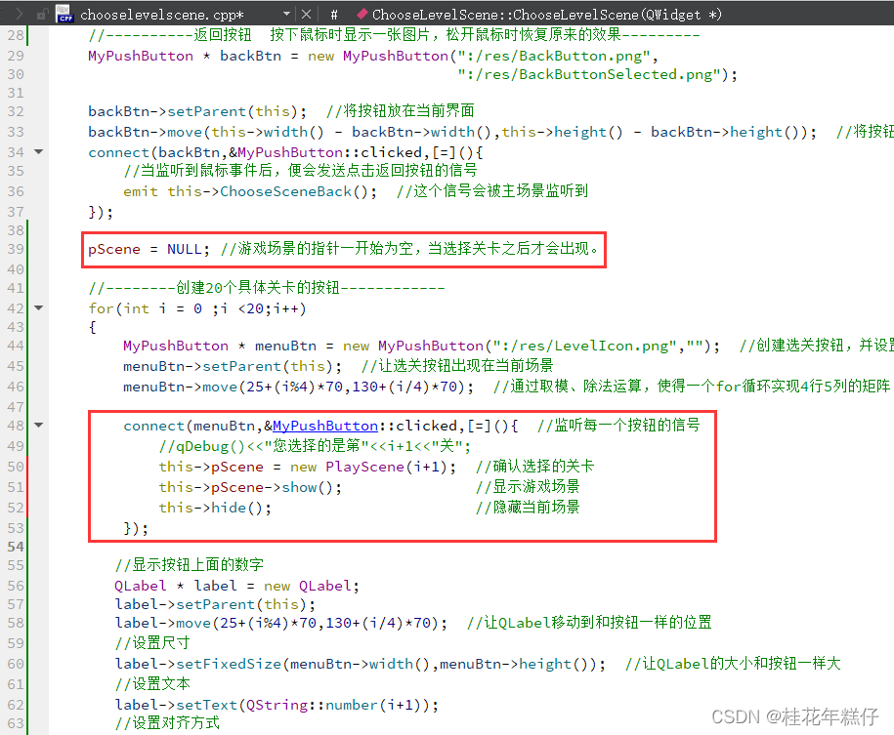Click '":/res/BackButtonSelected.png"' string on line 30
This screenshot has width=894, height=735.
tap(589, 74)
